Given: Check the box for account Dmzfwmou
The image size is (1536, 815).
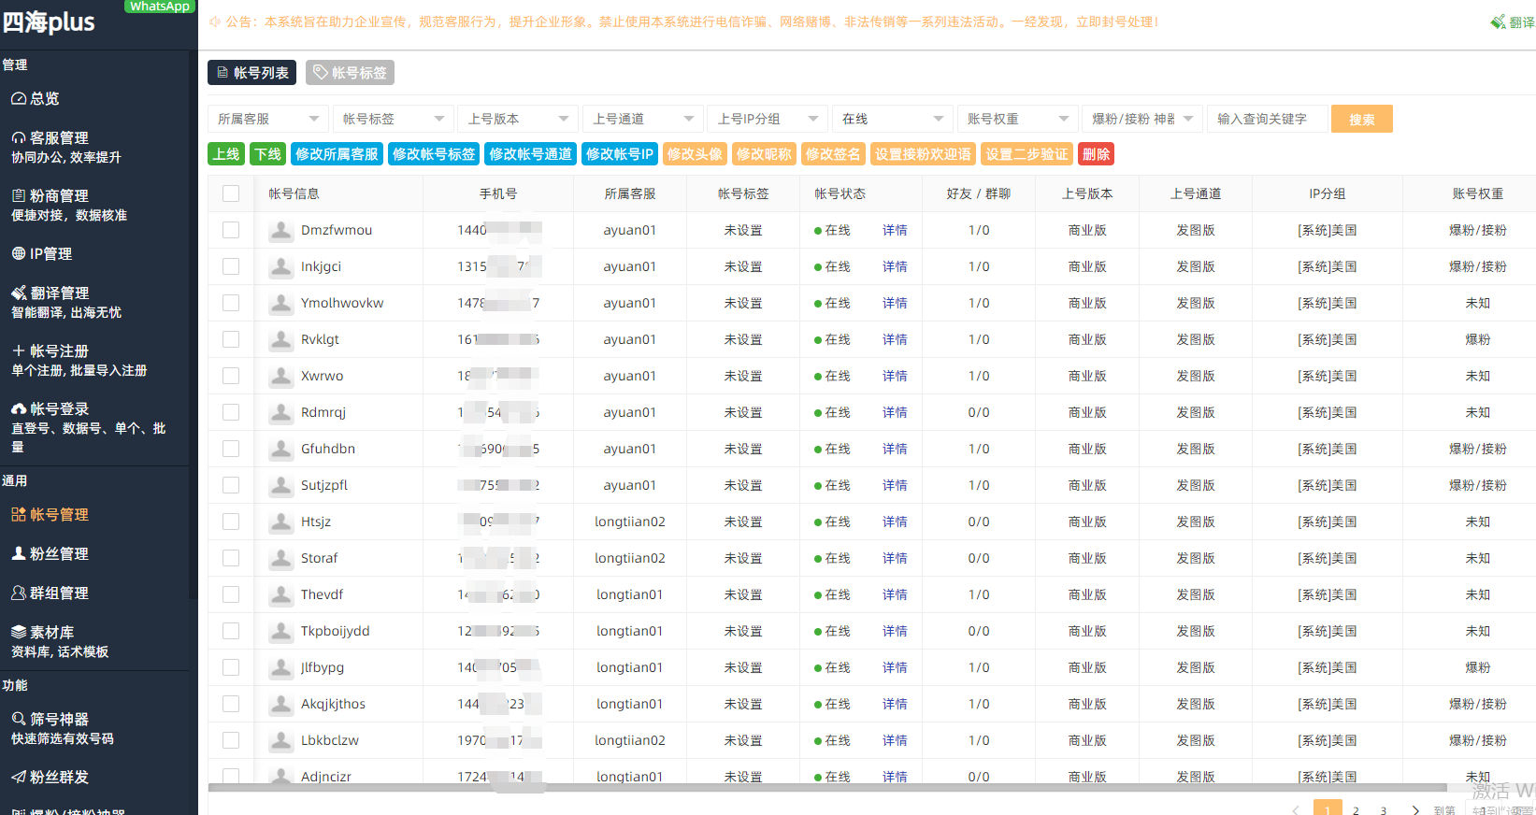Looking at the screenshot, I should pyautogui.click(x=231, y=230).
